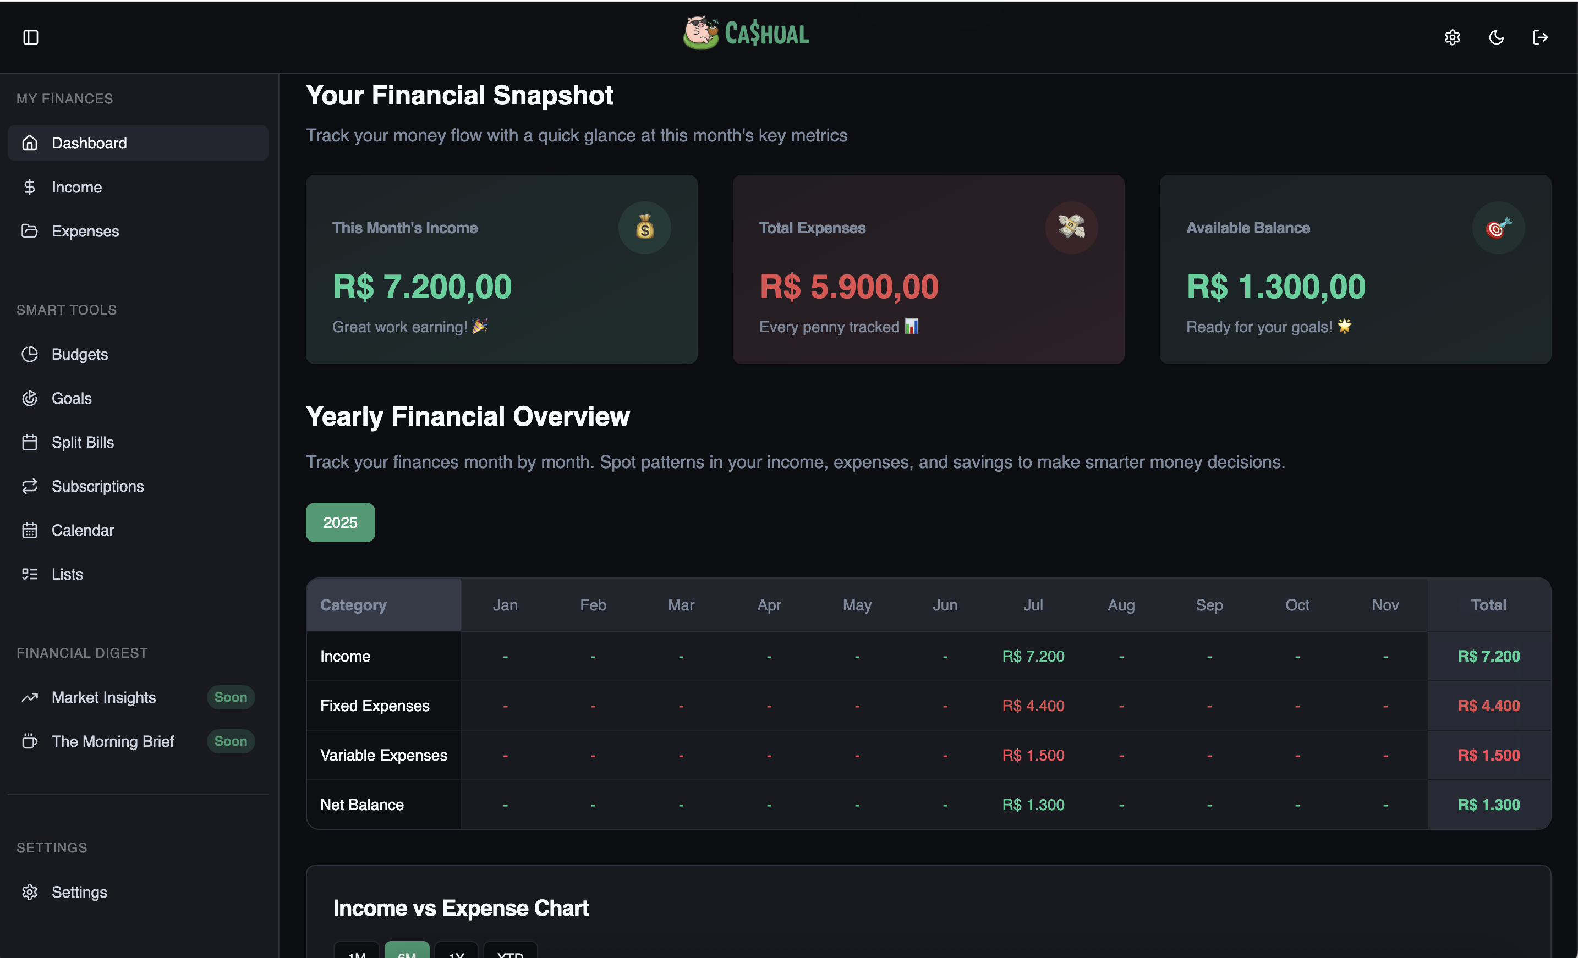Select the 2025 year button

340,522
